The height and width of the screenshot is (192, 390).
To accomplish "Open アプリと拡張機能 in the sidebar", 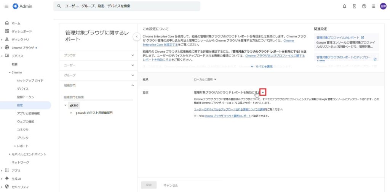I will pos(28,113).
